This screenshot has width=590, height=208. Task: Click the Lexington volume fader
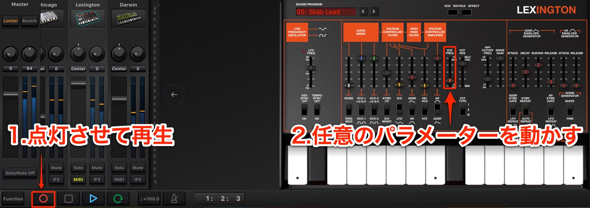click(x=78, y=83)
